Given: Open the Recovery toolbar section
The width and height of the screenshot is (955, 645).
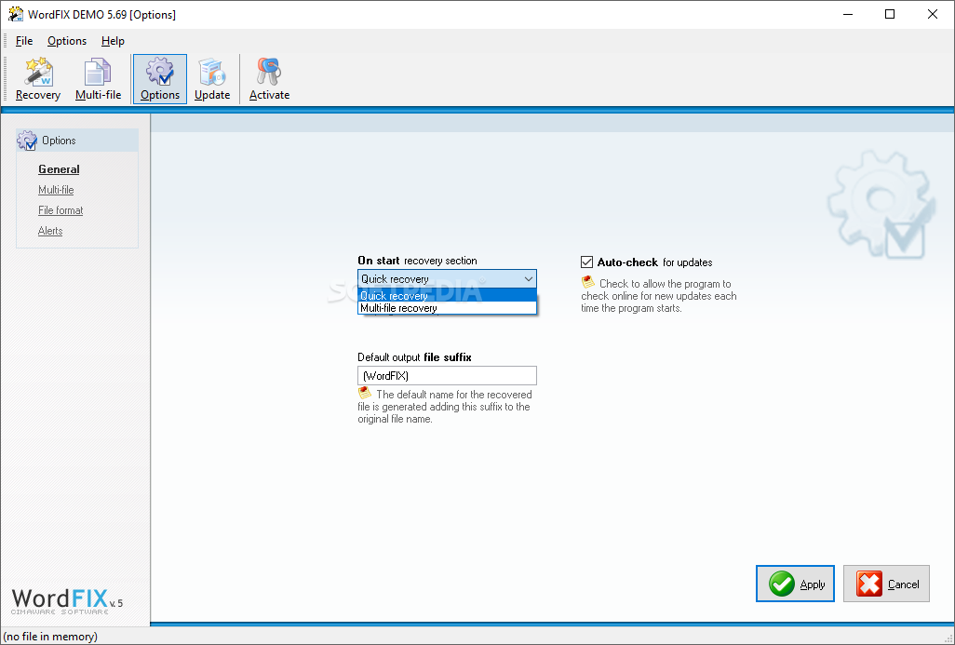Looking at the screenshot, I should [x=38, y=79].
